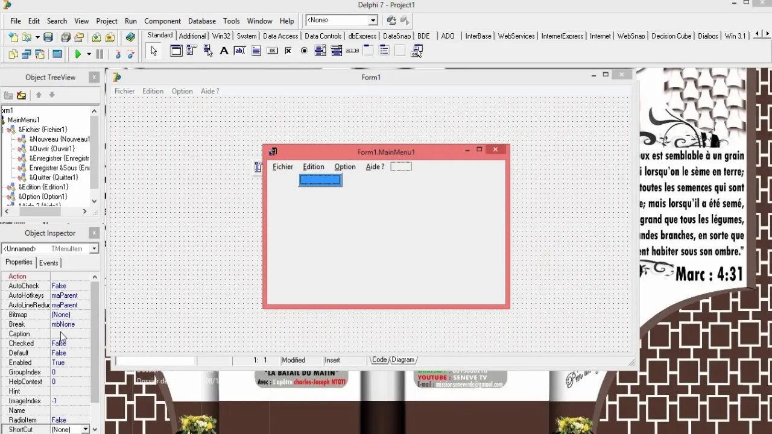Open the Run button dropdown arrow
Image resolution: width=772 pixels, height=434 pixels.
click(89, 54)
